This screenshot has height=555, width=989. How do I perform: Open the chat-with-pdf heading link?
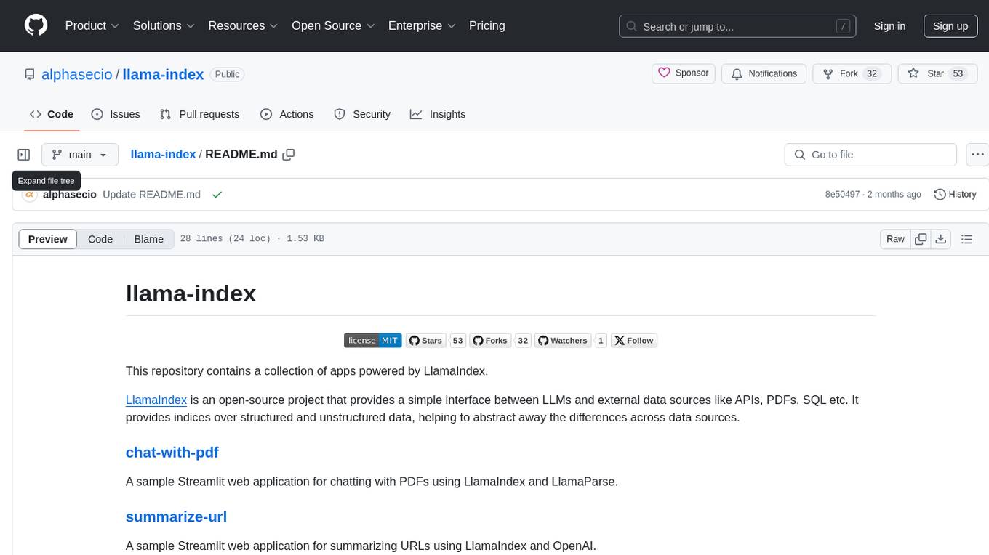tap(172, 453)
